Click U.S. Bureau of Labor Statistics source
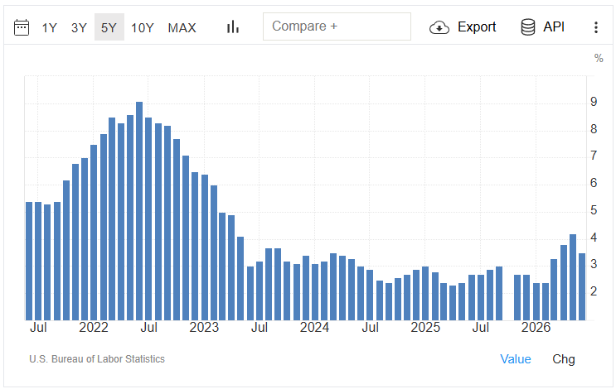This screenshot has height=389, width=616. pyautogui.click(x=97, y=359)
